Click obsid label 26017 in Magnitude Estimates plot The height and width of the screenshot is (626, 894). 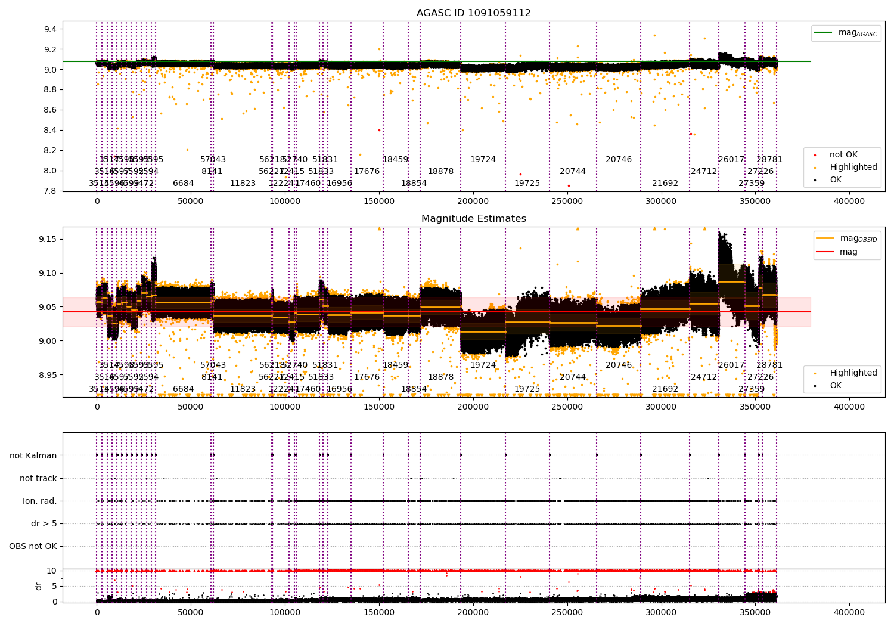coord(731,365)
